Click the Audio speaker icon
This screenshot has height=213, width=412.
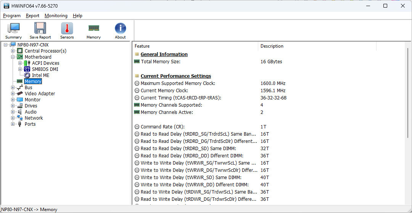coord(20,112)
